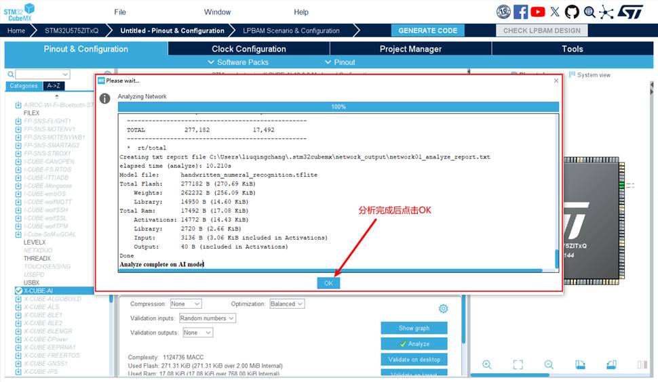
Task: Click the System view icon
Action: [572, 75]
